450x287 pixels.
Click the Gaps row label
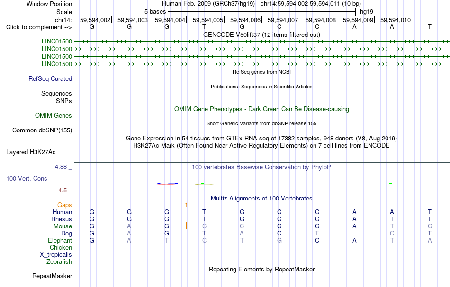[64, 205]
